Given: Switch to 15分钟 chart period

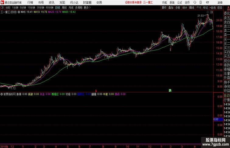Looking at the screenshot, I should coord(31,8).
